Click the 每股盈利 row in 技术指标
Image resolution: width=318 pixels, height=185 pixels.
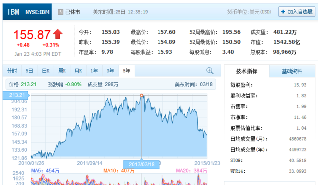coord(268,85)
